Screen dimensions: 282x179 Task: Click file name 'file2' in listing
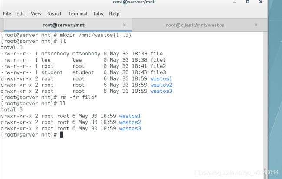[158, 66]
